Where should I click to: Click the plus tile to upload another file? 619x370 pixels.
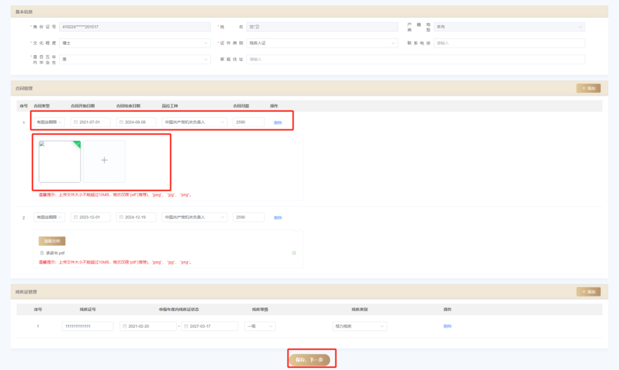(104, 162)
